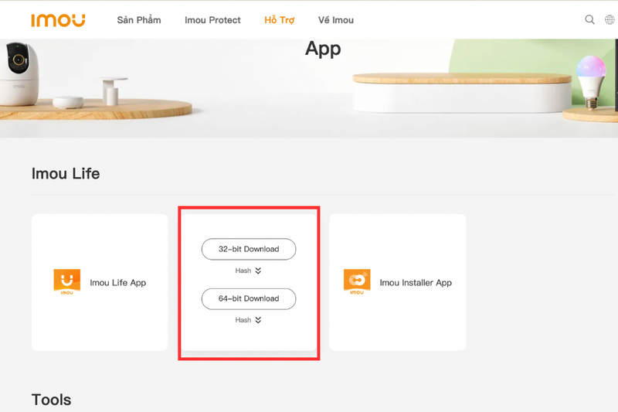
Task: Click the Imou Life section heading
Action: 66,173
